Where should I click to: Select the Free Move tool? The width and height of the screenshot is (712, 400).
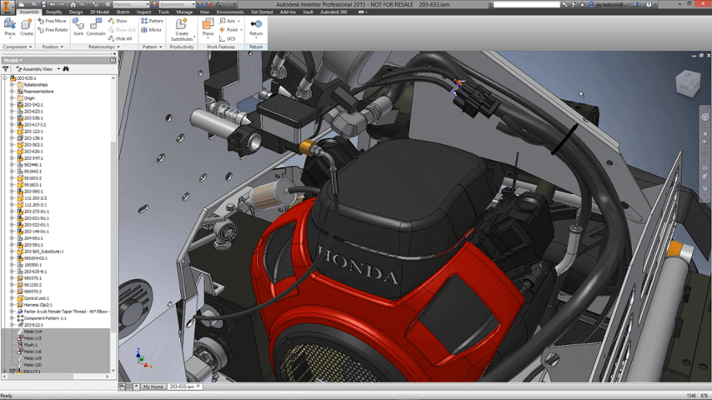[53, 21]
